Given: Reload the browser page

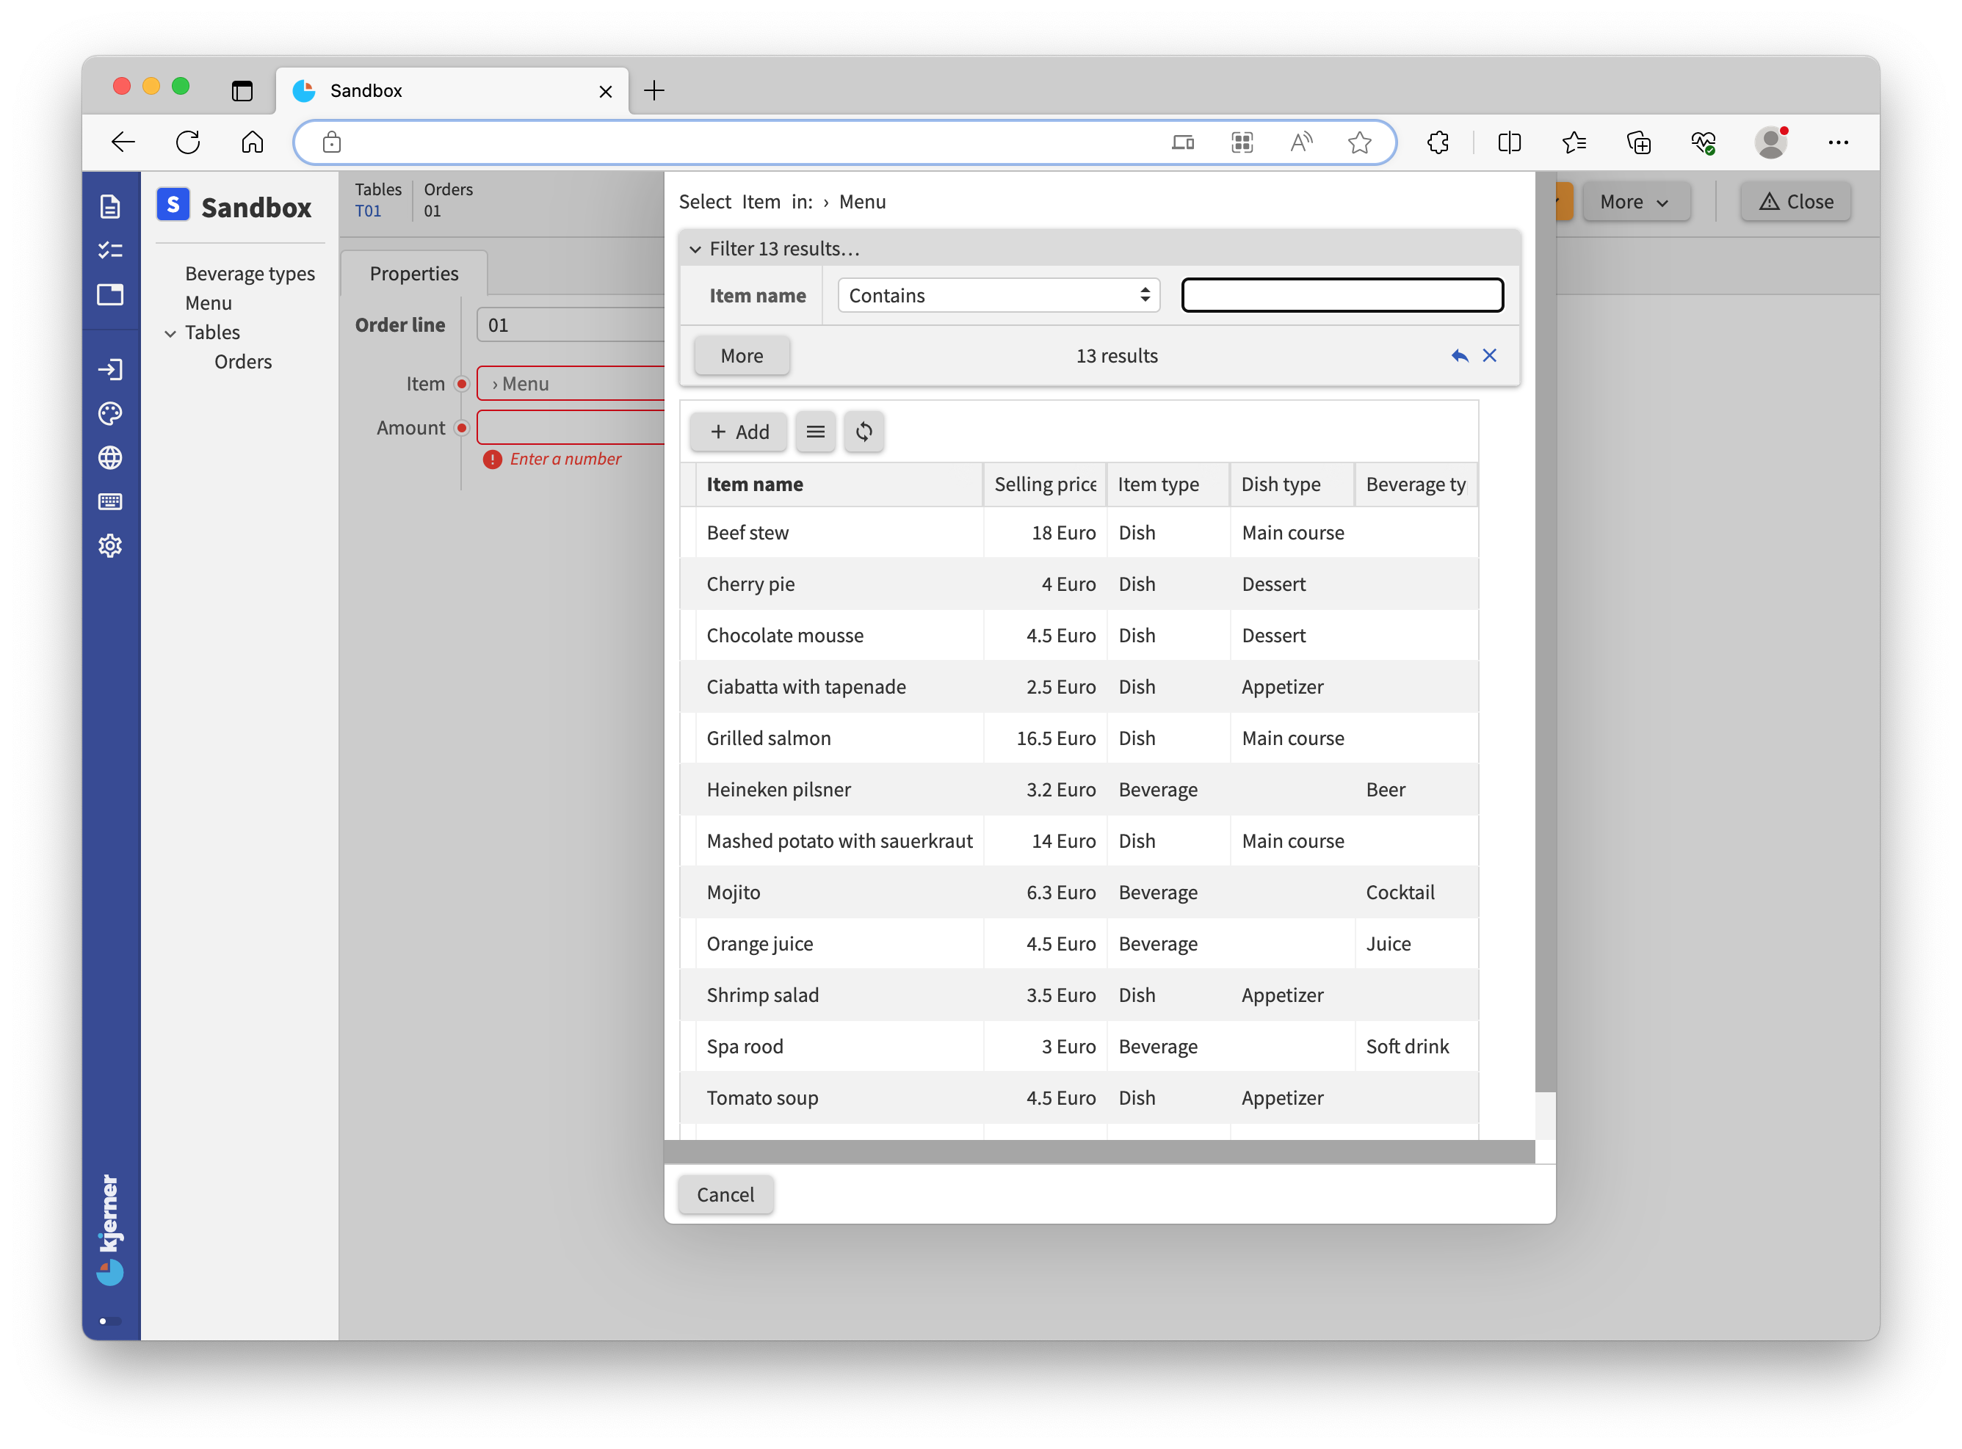Looking at the screenshot, I should (x=188, y=142).
